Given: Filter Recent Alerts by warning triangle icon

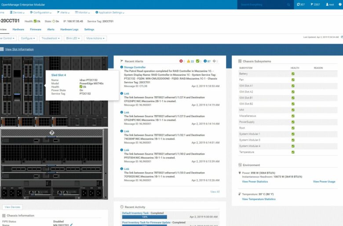Looking at the screenshot, I should [188, 61].
